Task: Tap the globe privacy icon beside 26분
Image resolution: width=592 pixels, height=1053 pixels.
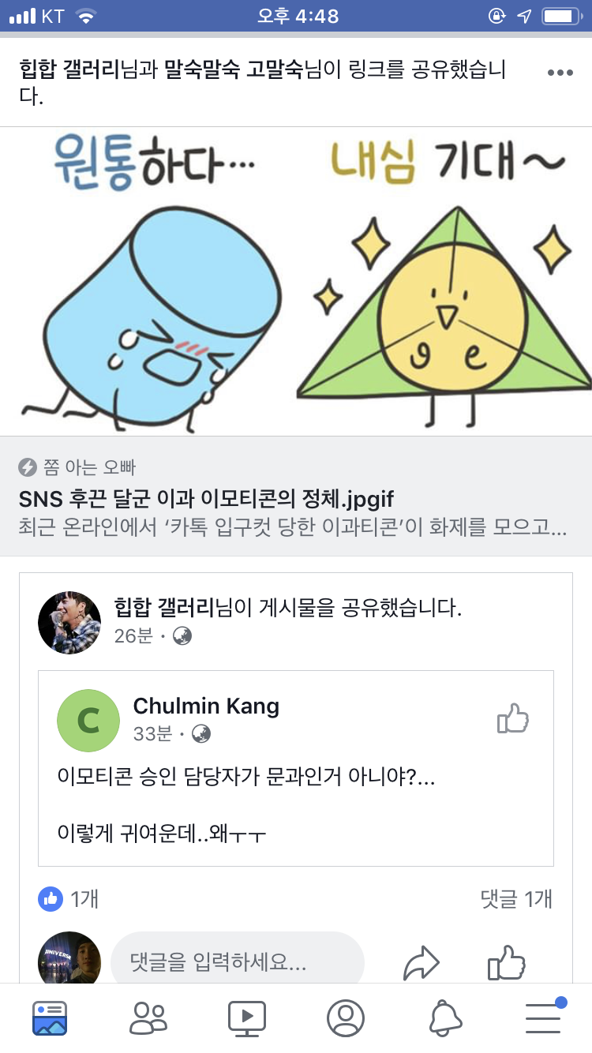Action: [182, 635]
